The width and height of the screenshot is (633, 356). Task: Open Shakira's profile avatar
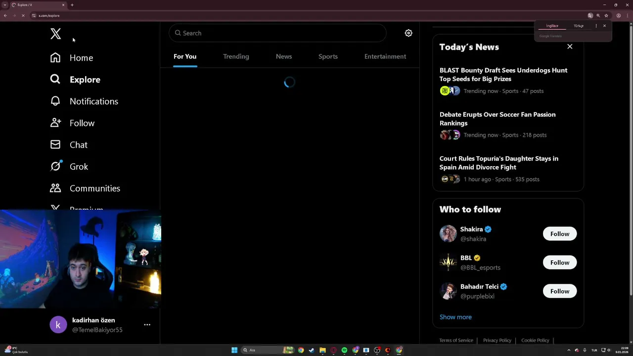(448, 234)
